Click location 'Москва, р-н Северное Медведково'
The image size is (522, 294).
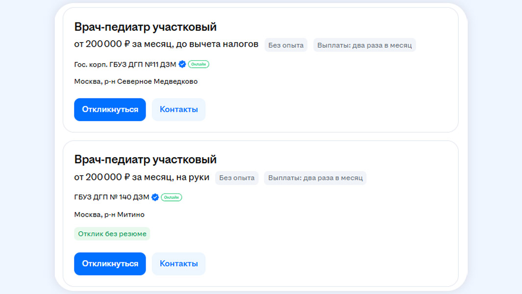(136, 81)
